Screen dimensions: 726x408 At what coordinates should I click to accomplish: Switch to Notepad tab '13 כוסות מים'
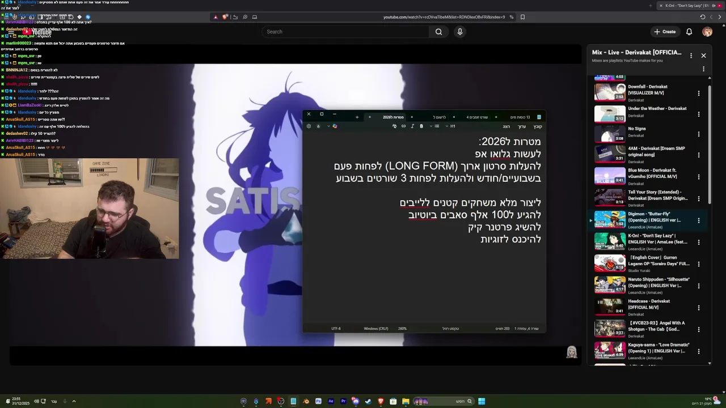click(519, 117)
